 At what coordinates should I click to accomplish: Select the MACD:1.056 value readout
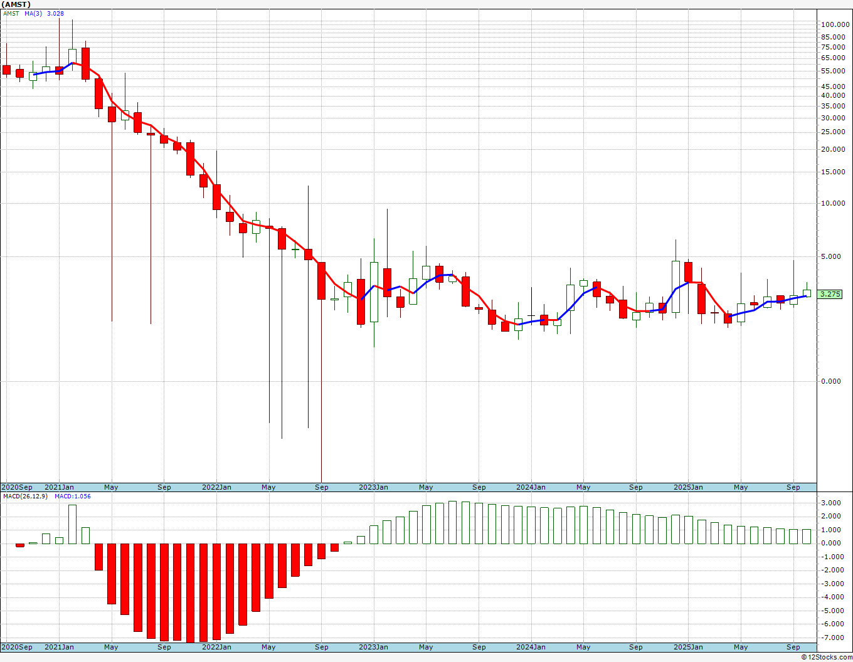[x=73, y=496]
